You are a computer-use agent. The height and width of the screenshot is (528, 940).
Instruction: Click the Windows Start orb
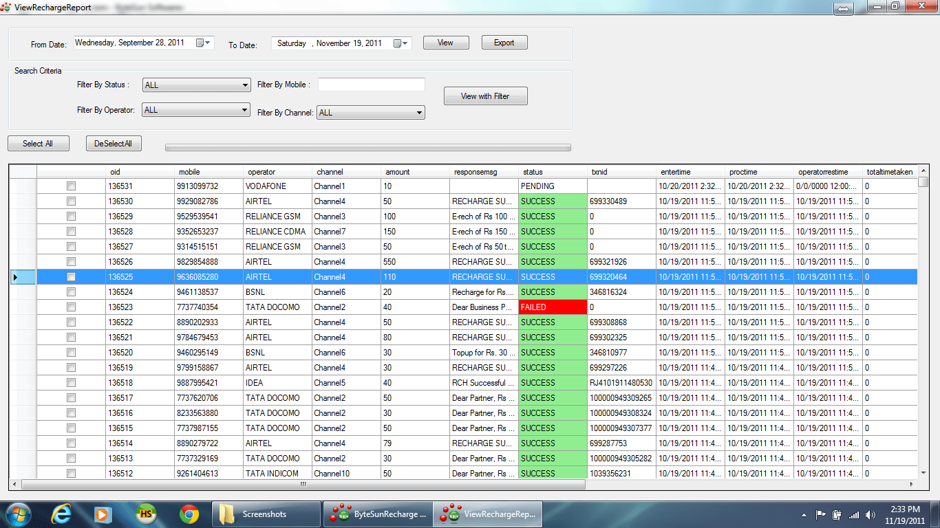coord(19,514)
